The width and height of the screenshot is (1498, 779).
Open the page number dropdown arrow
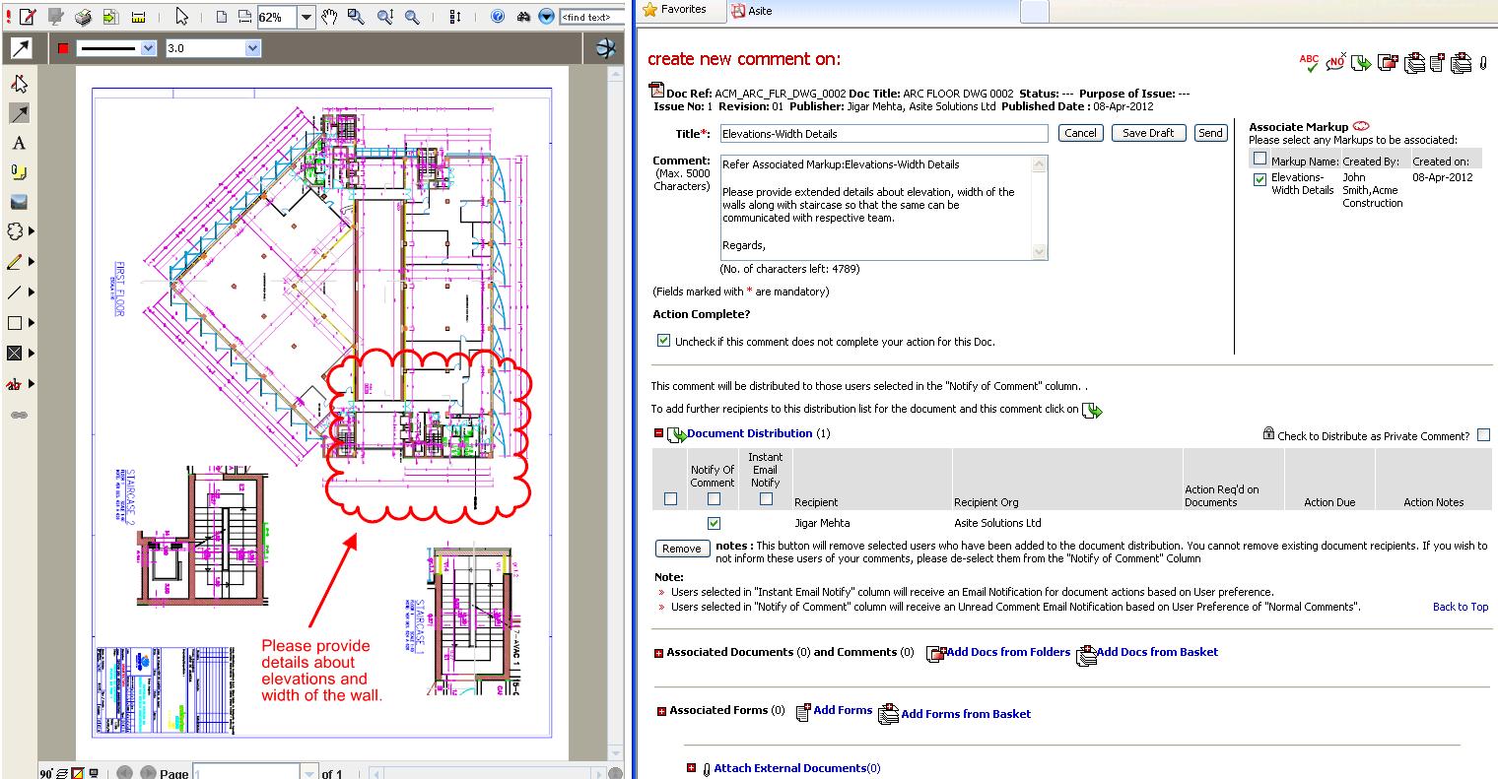tap(309, 773)
